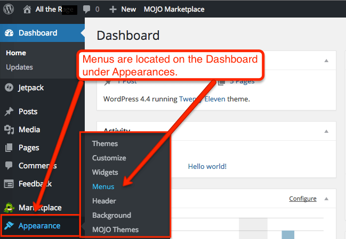The width and height of the screenshot is (346, 239).
Task: Click the home icon in admin bar
Action: tap(27, 10)
